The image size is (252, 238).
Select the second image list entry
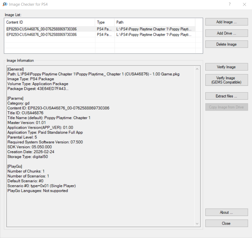[41, 34]
